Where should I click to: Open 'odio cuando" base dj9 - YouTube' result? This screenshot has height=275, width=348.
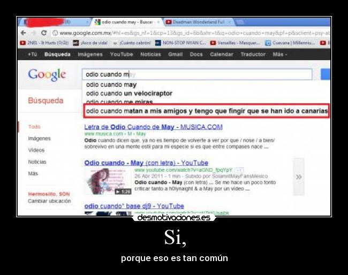point(134,206)
